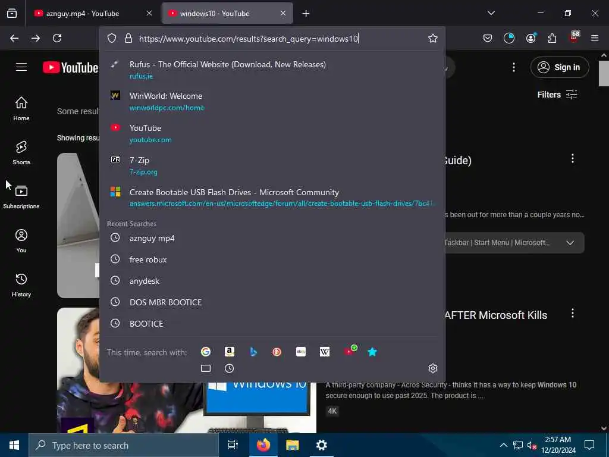Open Subscriptions in YouTube sidebar
Viewport: 609px width, 457px height.
(x=21, y=197)
